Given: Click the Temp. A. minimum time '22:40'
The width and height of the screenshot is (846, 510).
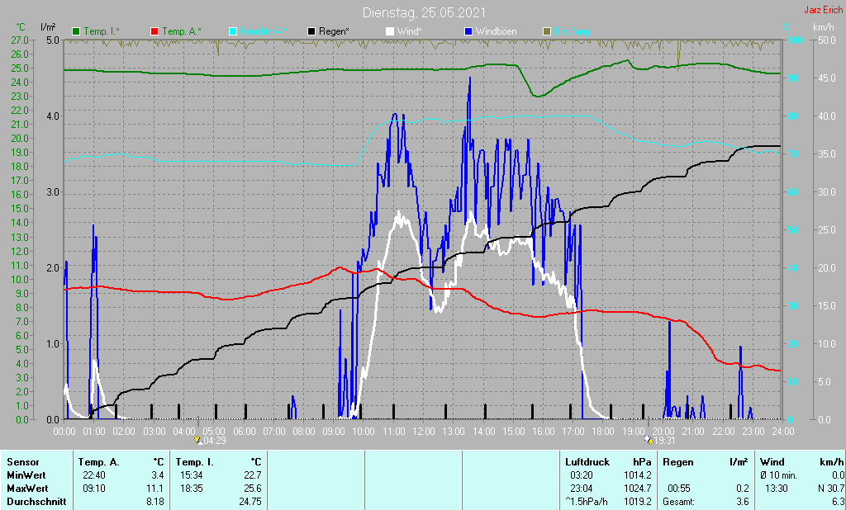Looking at the screenshot, I should [94, 475].
